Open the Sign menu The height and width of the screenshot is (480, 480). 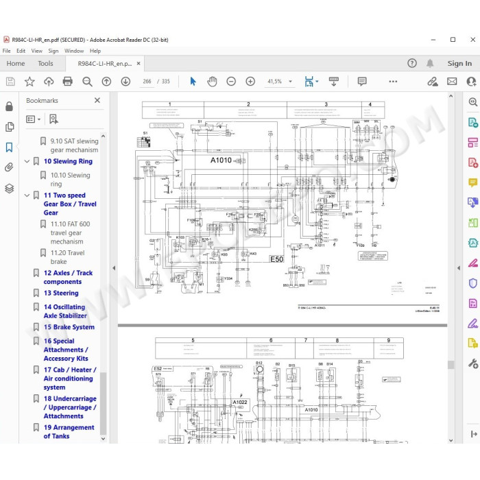[x=53, y=51]
